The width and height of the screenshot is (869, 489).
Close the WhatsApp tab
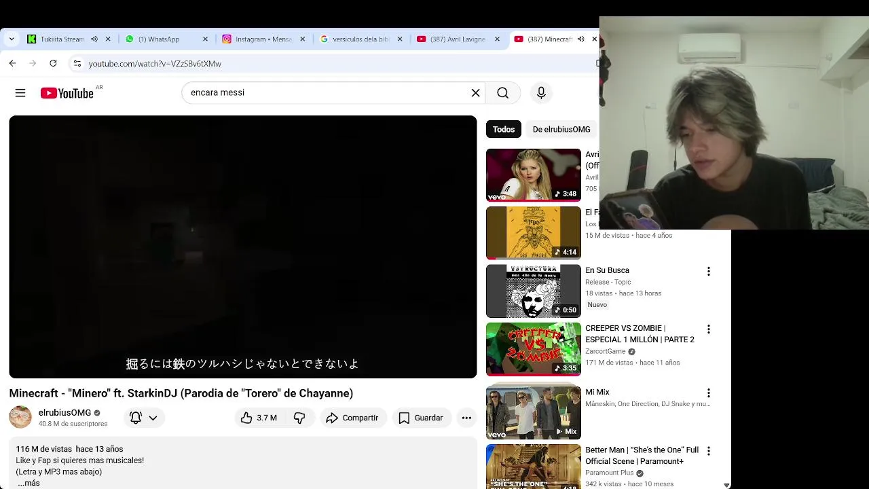(205, 39)
